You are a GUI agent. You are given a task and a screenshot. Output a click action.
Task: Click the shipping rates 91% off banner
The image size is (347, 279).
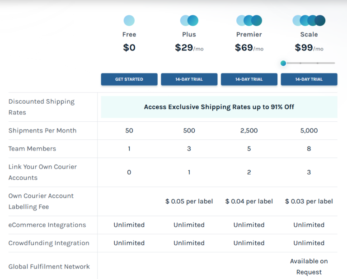[219, 107]
